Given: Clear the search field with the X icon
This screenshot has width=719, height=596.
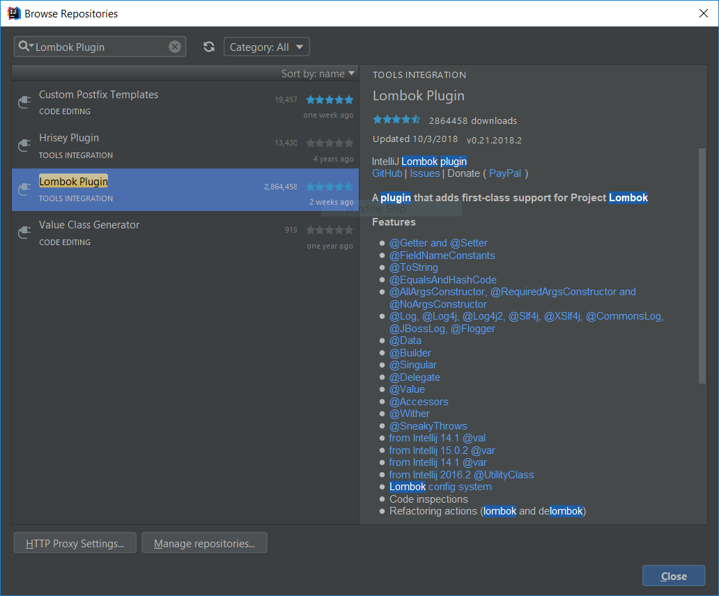Looking at the screenshot, I should point(174,47).
